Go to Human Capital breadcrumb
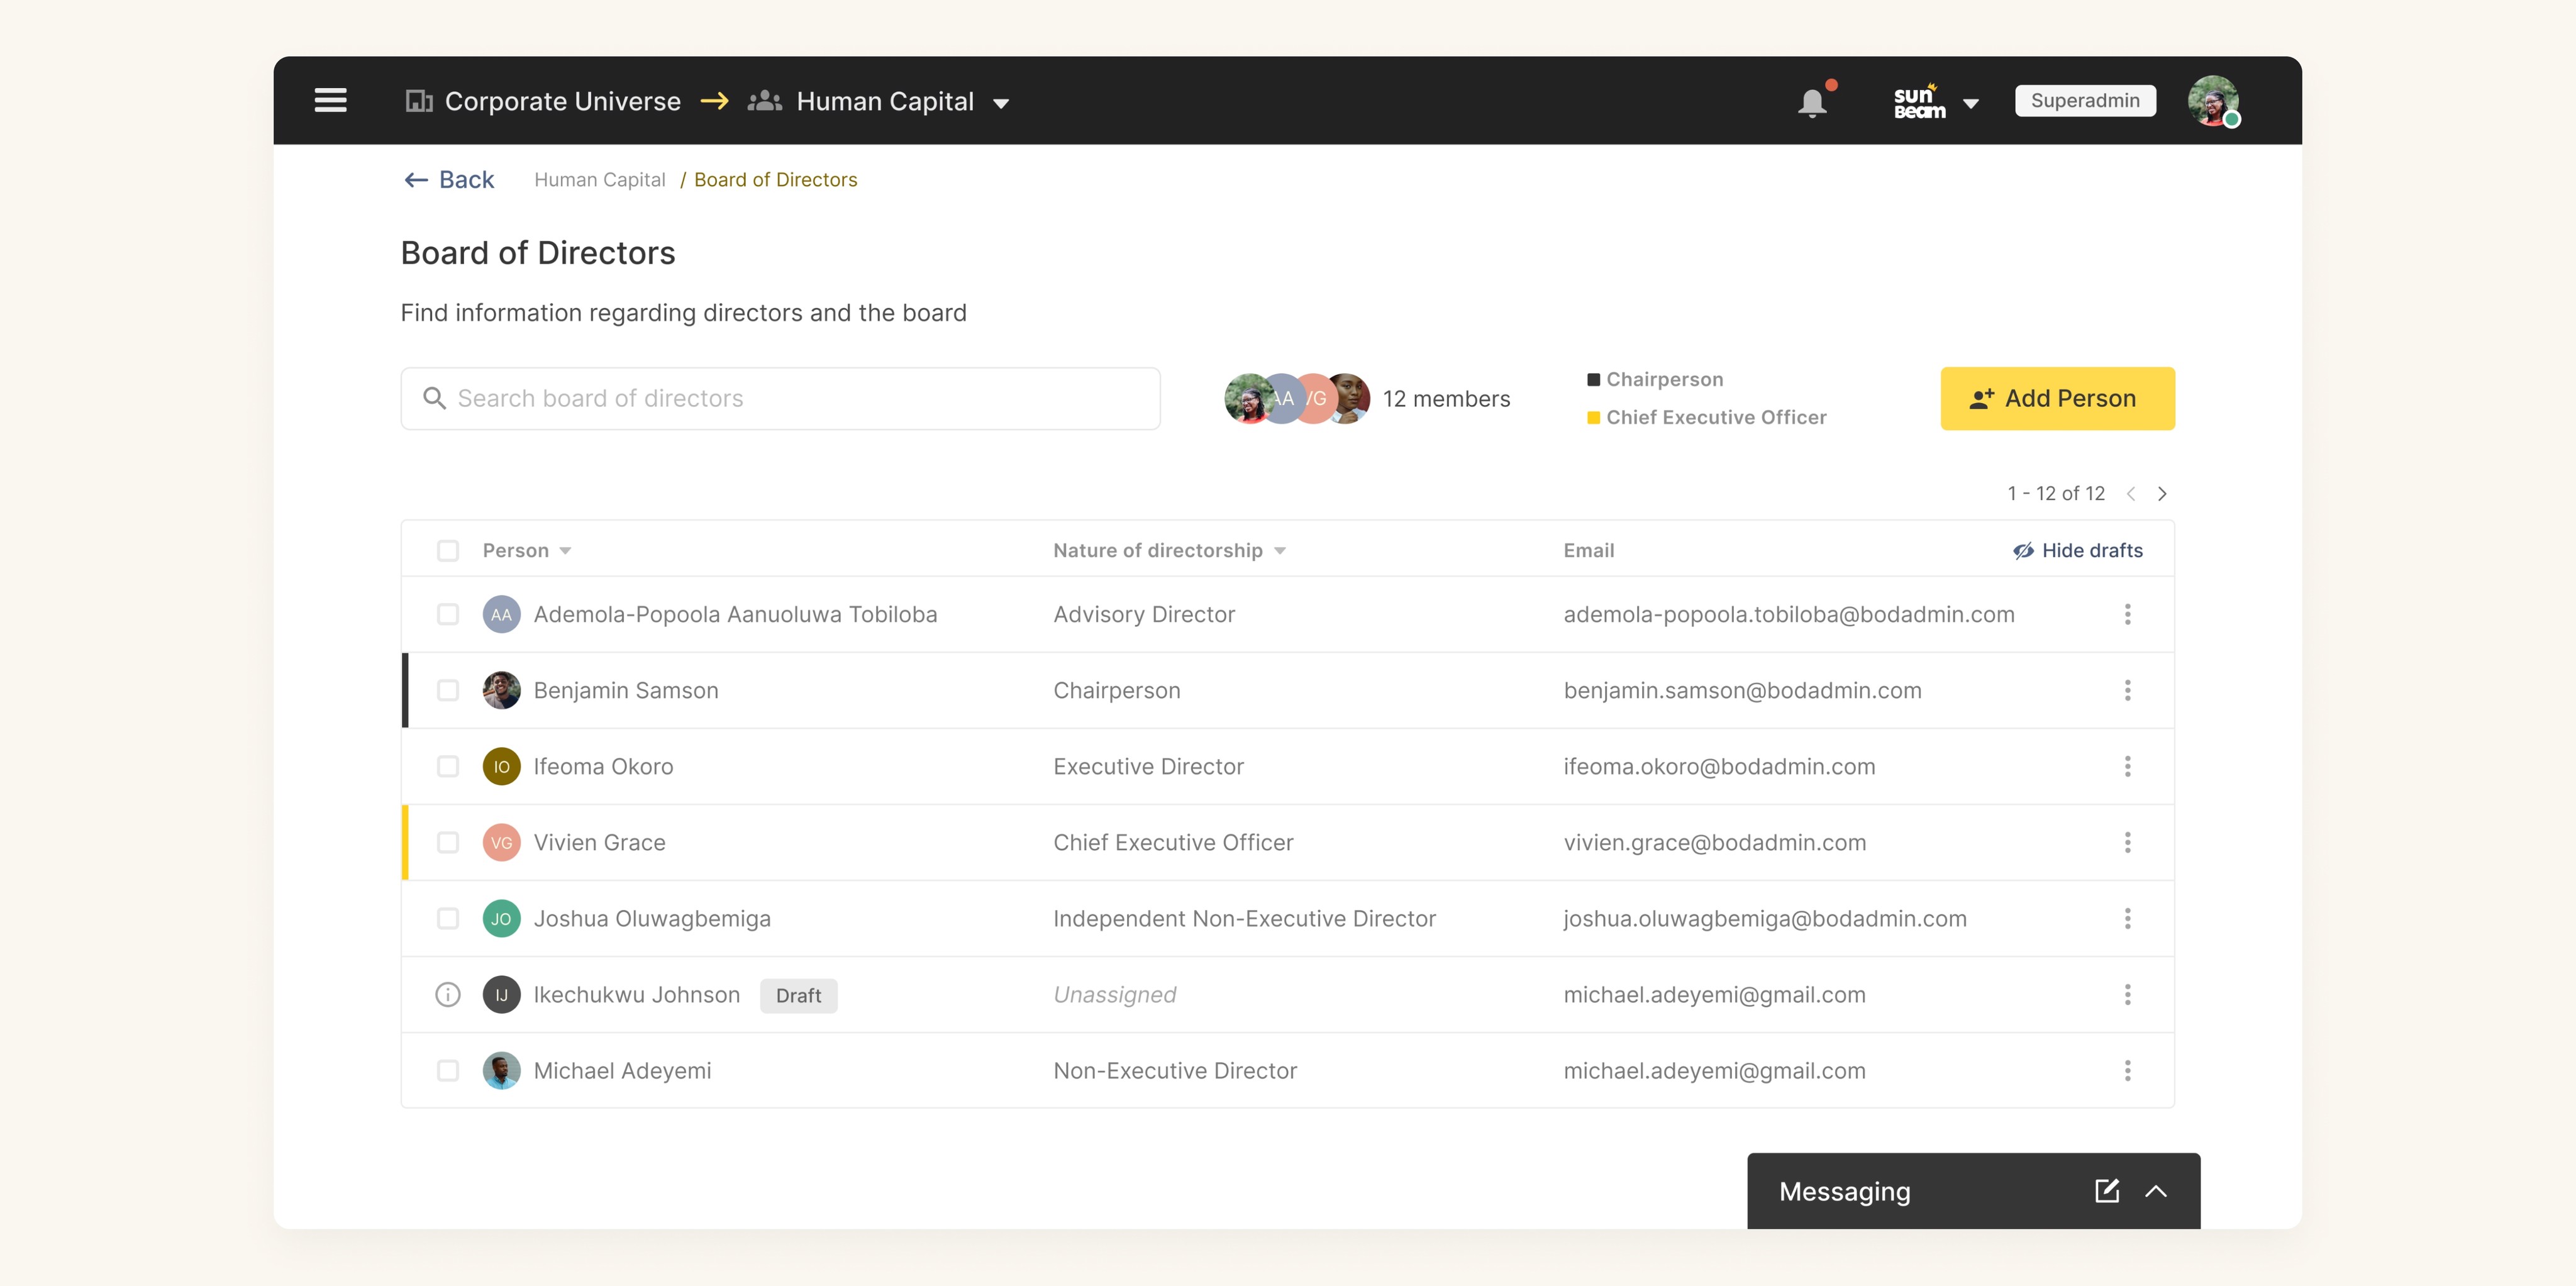 pyautogui.click(x=599, y=180)
